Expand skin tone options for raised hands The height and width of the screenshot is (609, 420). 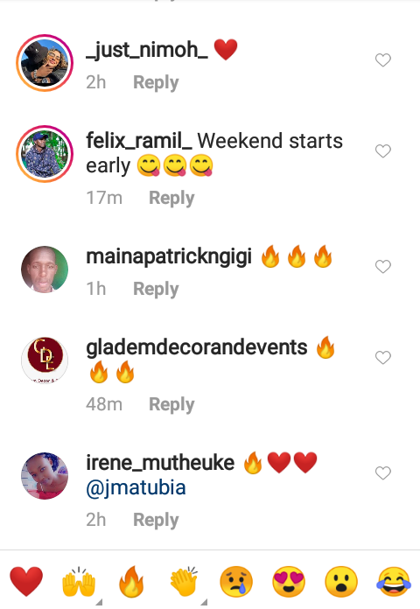pyautogui.click(x=99, y=602)
